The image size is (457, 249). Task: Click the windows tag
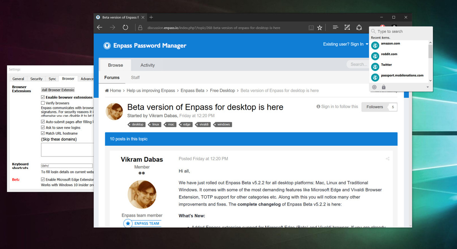pyautogui.click(x=222, y=124)
